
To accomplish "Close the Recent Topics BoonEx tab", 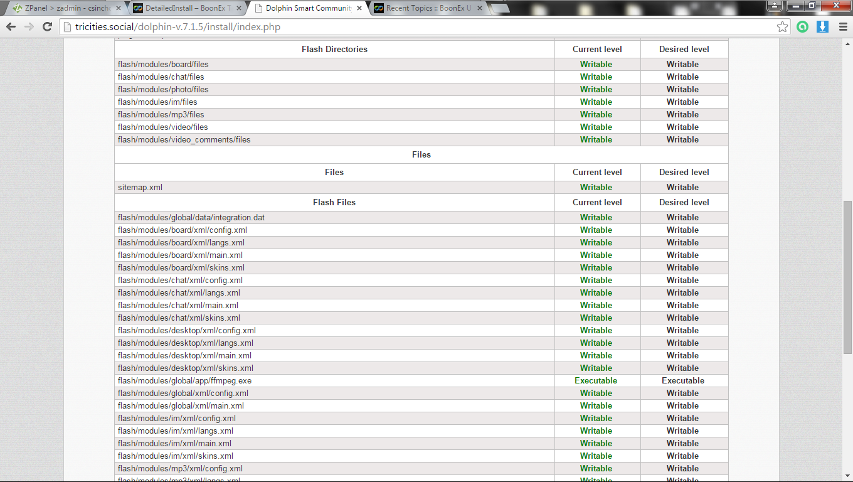I will pyautogui.click(x=480, y=8).
